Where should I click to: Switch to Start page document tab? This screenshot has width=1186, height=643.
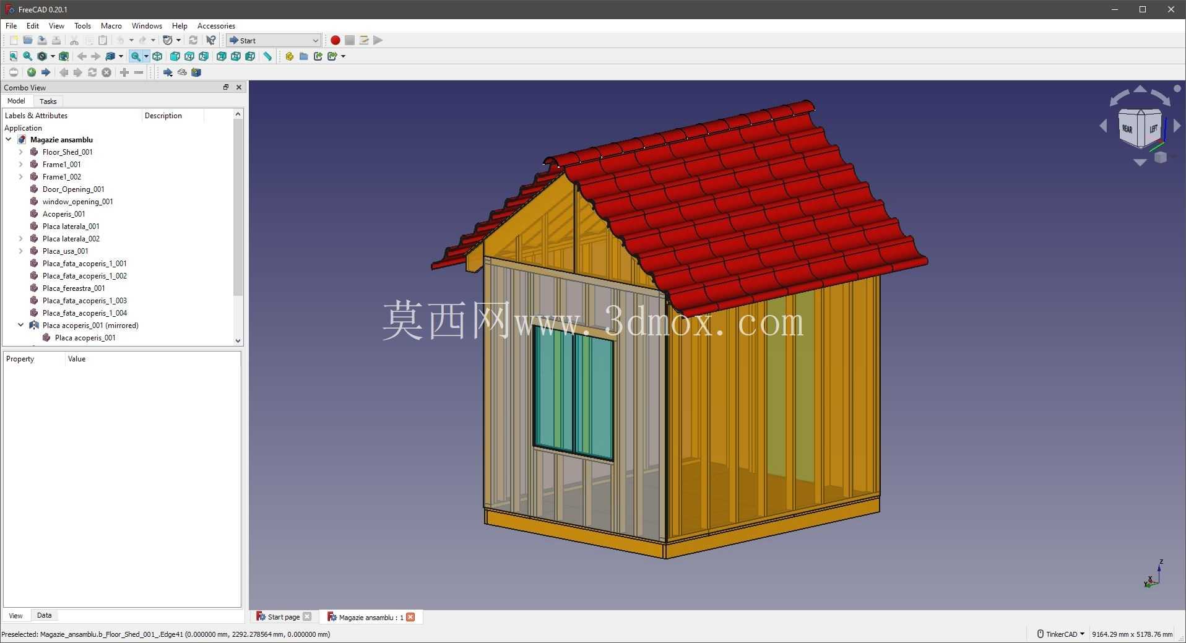(x=284, y=617)
